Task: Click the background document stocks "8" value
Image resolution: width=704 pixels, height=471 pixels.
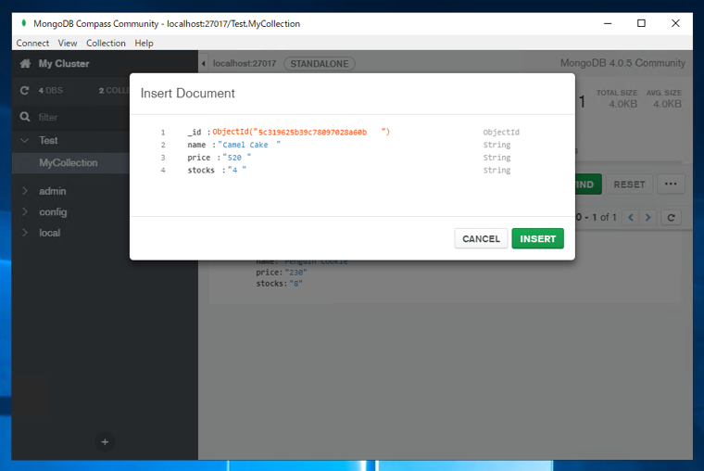Action: [x=295, y=284]
